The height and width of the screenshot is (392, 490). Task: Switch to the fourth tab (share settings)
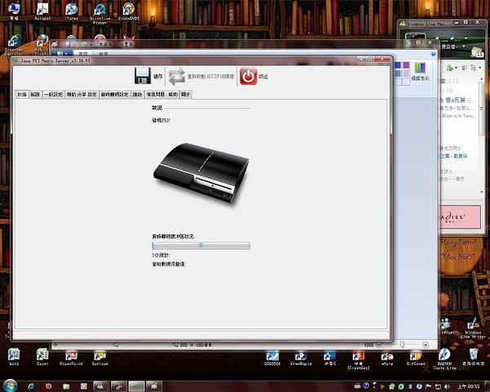tap(82, 95)
